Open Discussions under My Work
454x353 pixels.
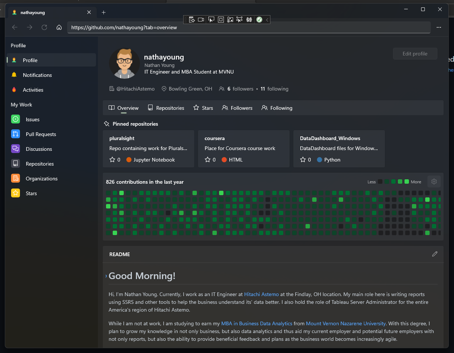coord(51,149)
